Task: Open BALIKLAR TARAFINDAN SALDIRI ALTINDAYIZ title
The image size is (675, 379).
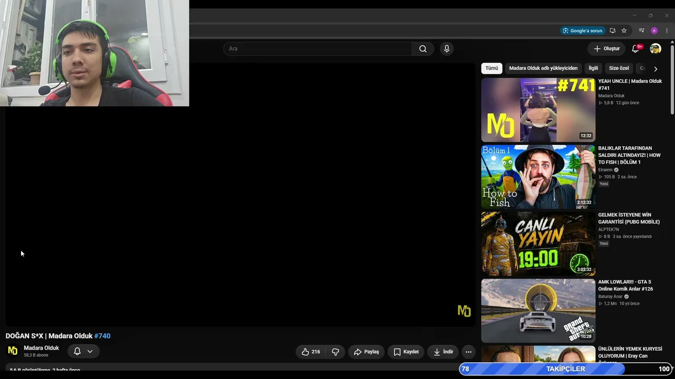Action: (x=629, y=155)
